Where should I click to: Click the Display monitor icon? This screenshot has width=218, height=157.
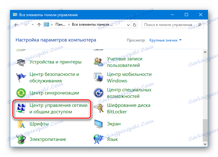click(98, 124)
